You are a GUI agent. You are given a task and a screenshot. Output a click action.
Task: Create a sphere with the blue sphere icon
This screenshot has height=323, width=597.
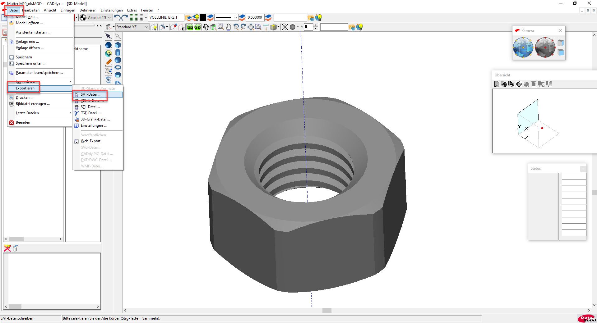[118, 60]
